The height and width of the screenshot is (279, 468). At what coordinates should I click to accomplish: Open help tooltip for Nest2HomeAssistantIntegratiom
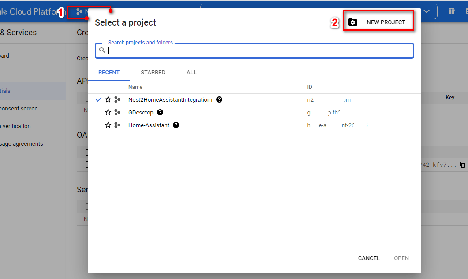(219, 100)
